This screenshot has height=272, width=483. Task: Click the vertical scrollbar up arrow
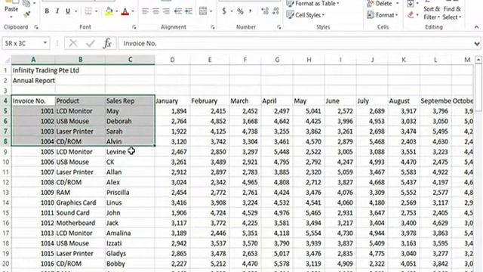478,59
